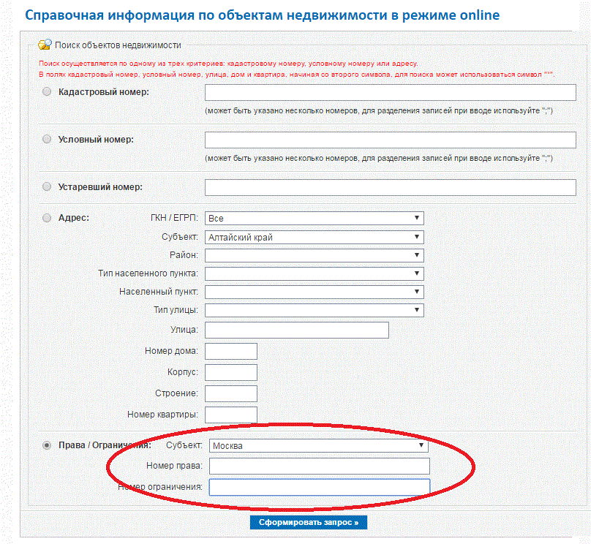591x544 pixels.
Task: Click the Улица input field
Action: [297, 330]
